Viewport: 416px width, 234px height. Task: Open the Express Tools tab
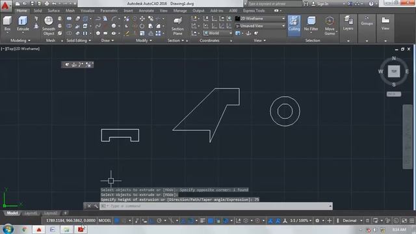(x=254, y=11)
